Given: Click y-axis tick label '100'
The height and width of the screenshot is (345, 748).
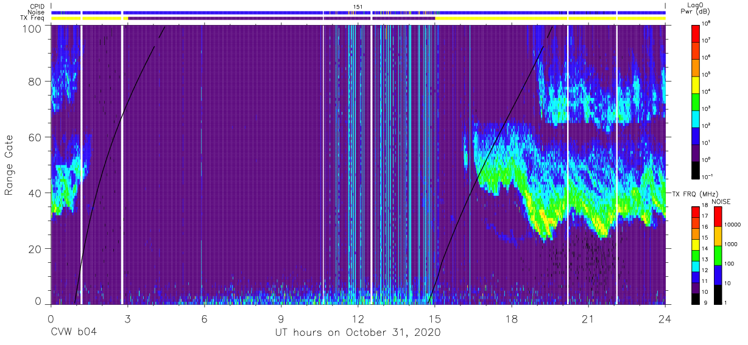Looking at the screenshot, I should pyautogui.click(x=32, y=28).
